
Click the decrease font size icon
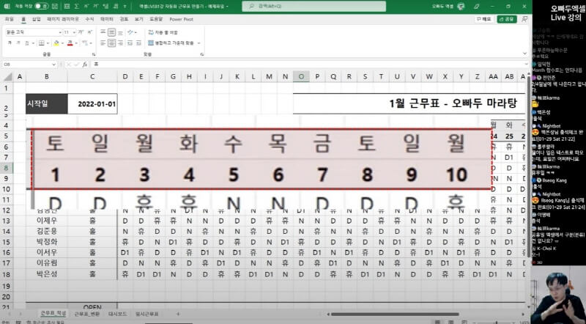tap(89, 32)
